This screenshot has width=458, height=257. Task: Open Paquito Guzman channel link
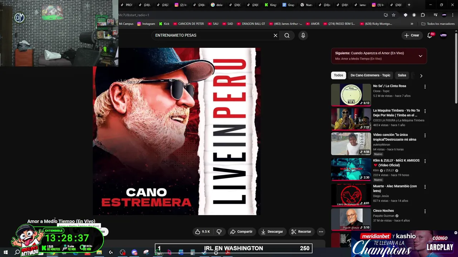click(x=384, y=216)
